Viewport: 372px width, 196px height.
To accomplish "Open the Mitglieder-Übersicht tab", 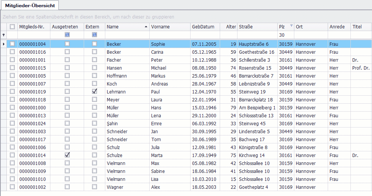I will (30, 5).
